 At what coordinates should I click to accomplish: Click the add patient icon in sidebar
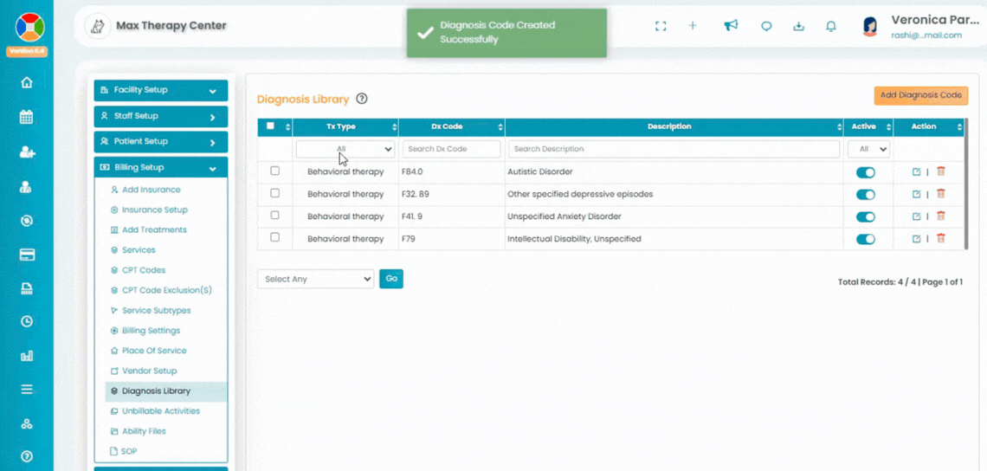(27, 152)
